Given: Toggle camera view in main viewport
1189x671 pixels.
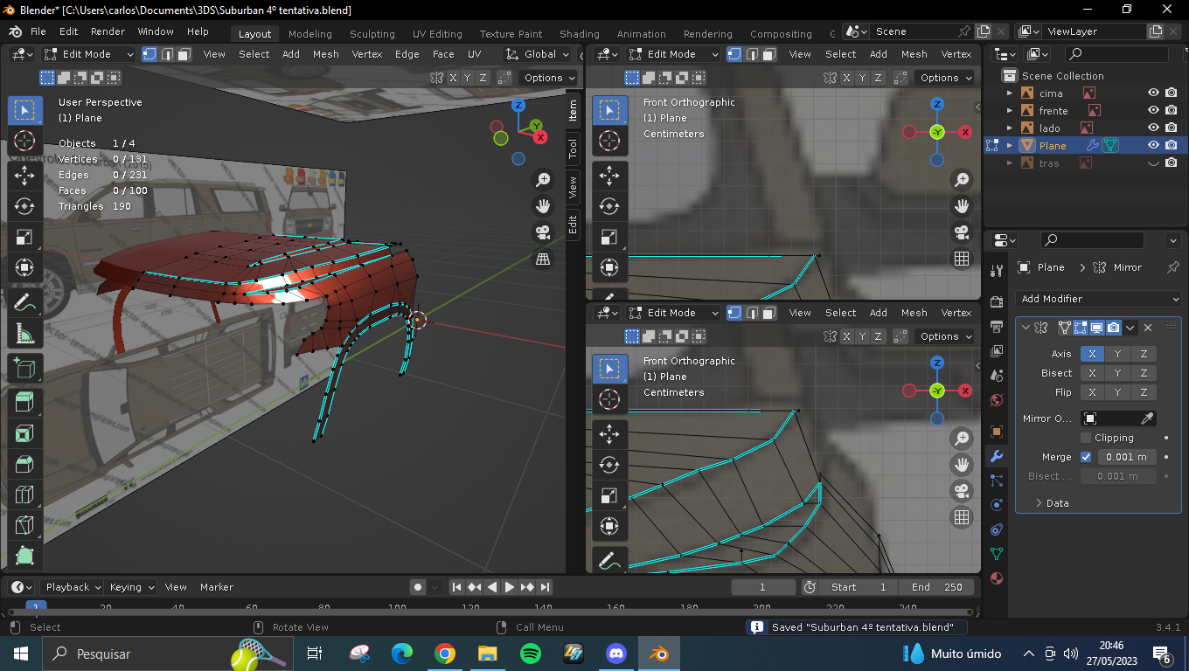Looking at the screenshot, I should coord(543,232).
